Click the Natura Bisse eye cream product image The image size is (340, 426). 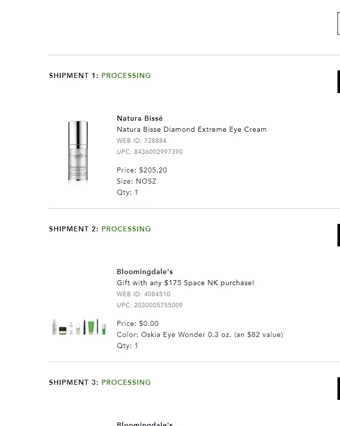[78, 152]
